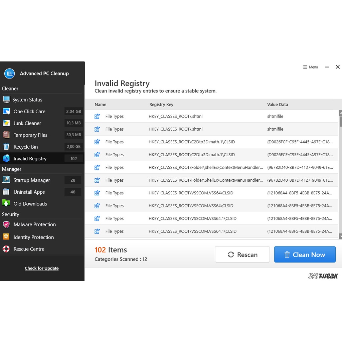Click the Rescan button

(242, 254)
